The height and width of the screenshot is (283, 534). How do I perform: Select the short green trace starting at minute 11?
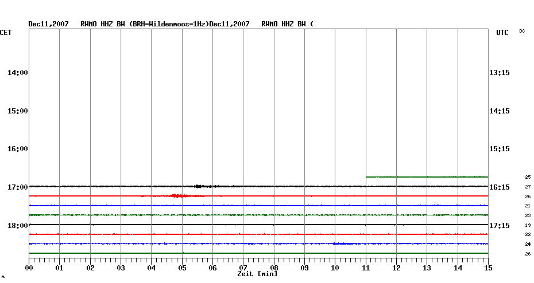click(427, 176)
